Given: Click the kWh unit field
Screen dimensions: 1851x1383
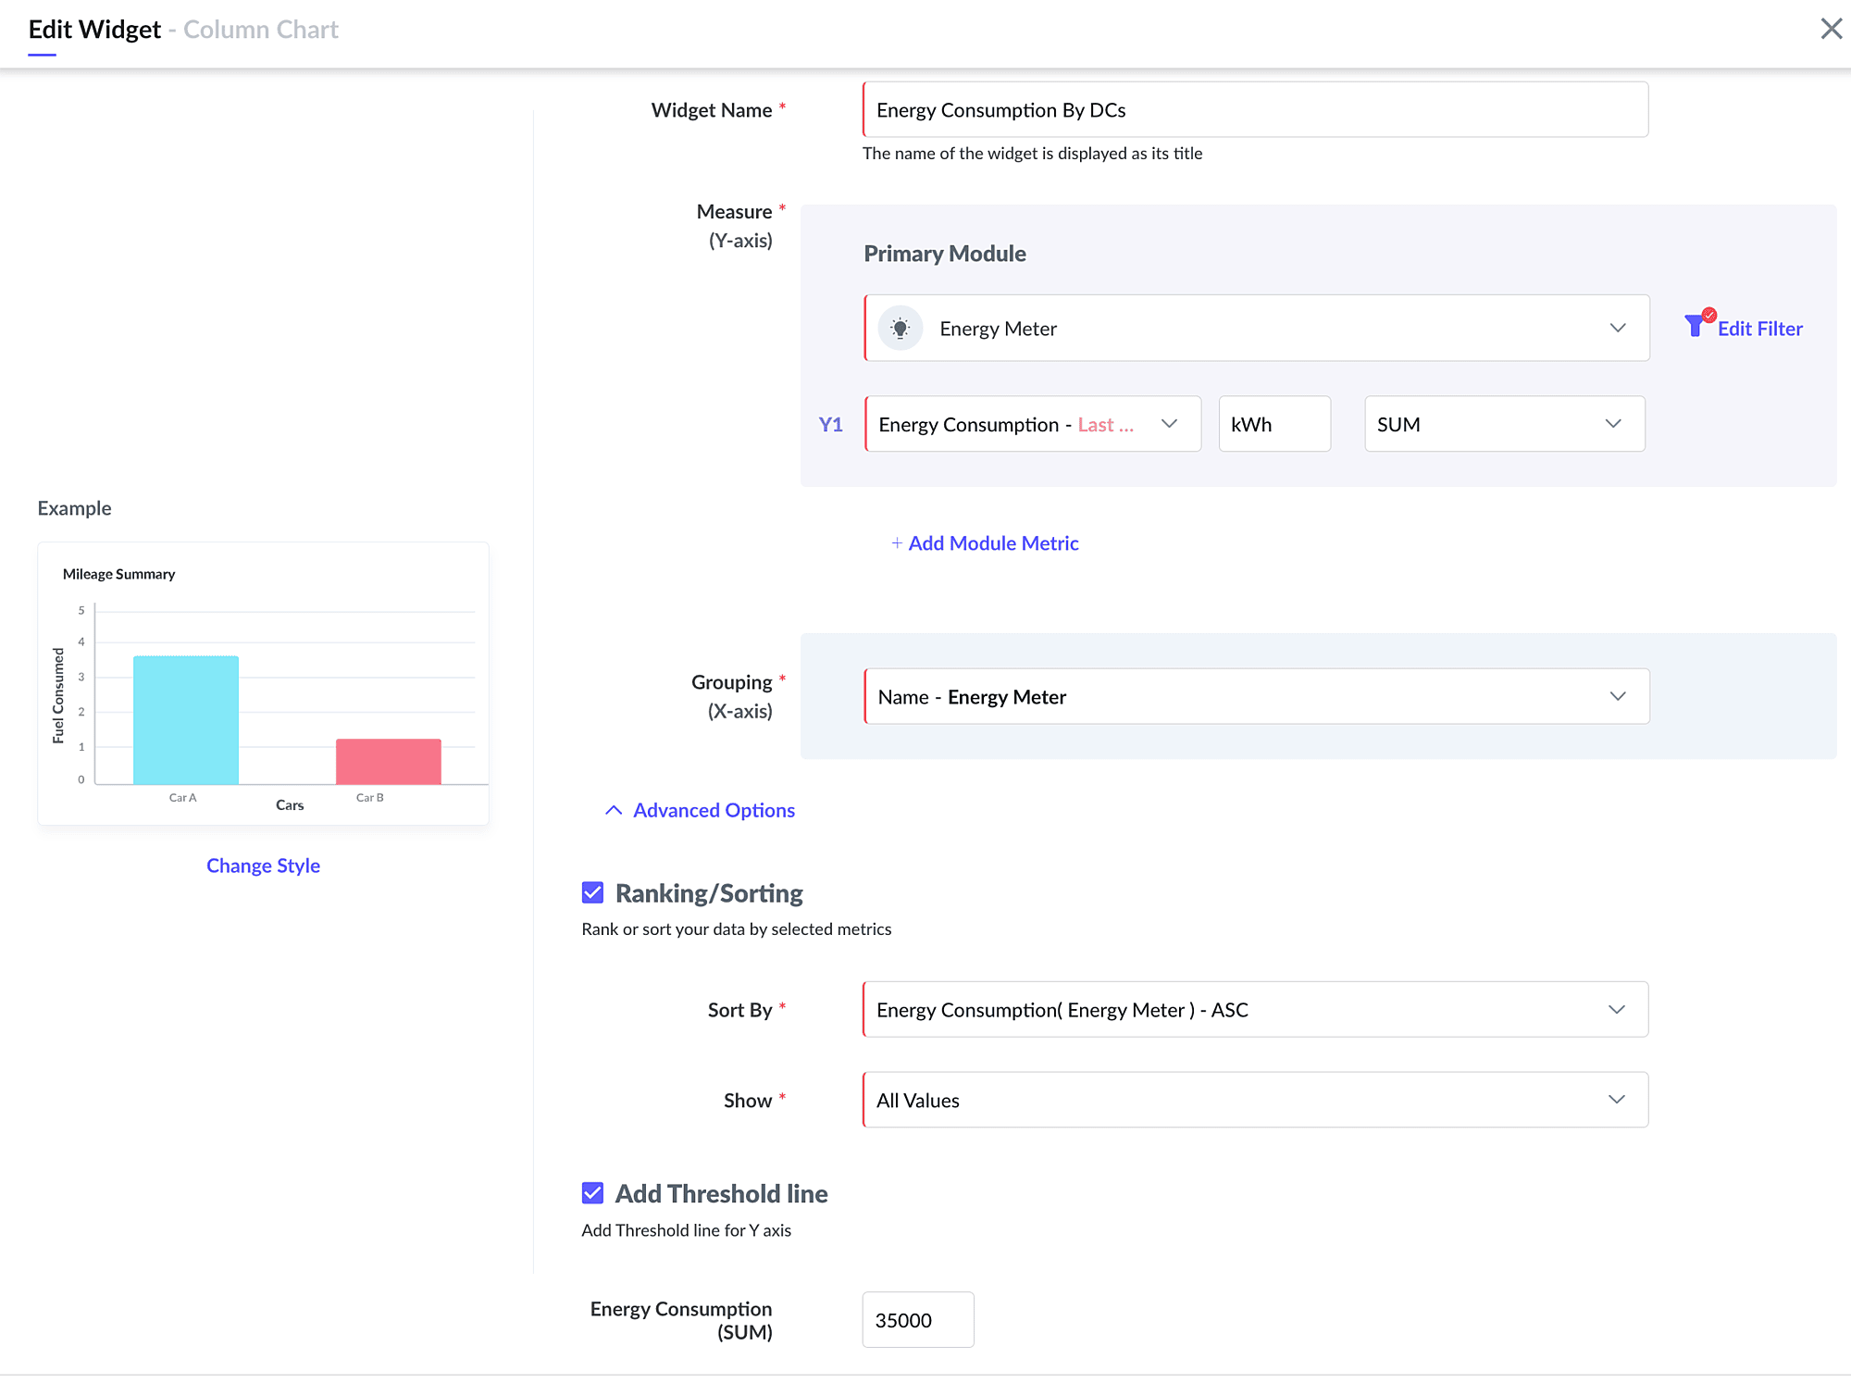Looking at the screenshot, I should pyautogui.click(x=1273, y=424).
